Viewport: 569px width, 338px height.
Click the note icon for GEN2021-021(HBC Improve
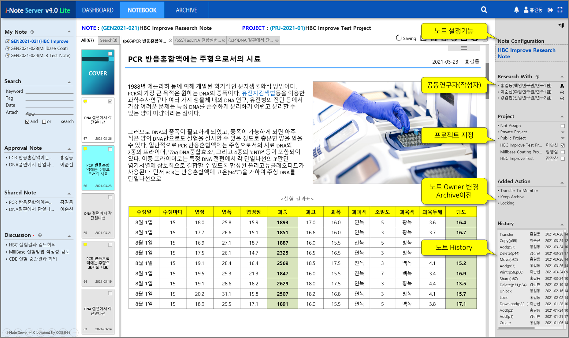click(x=7, y=41)
